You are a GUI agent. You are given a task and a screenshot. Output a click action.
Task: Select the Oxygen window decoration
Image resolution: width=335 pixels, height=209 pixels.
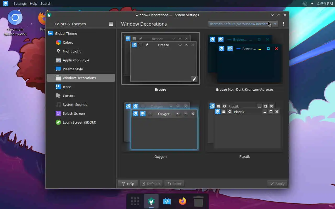[x=160, y=126]
